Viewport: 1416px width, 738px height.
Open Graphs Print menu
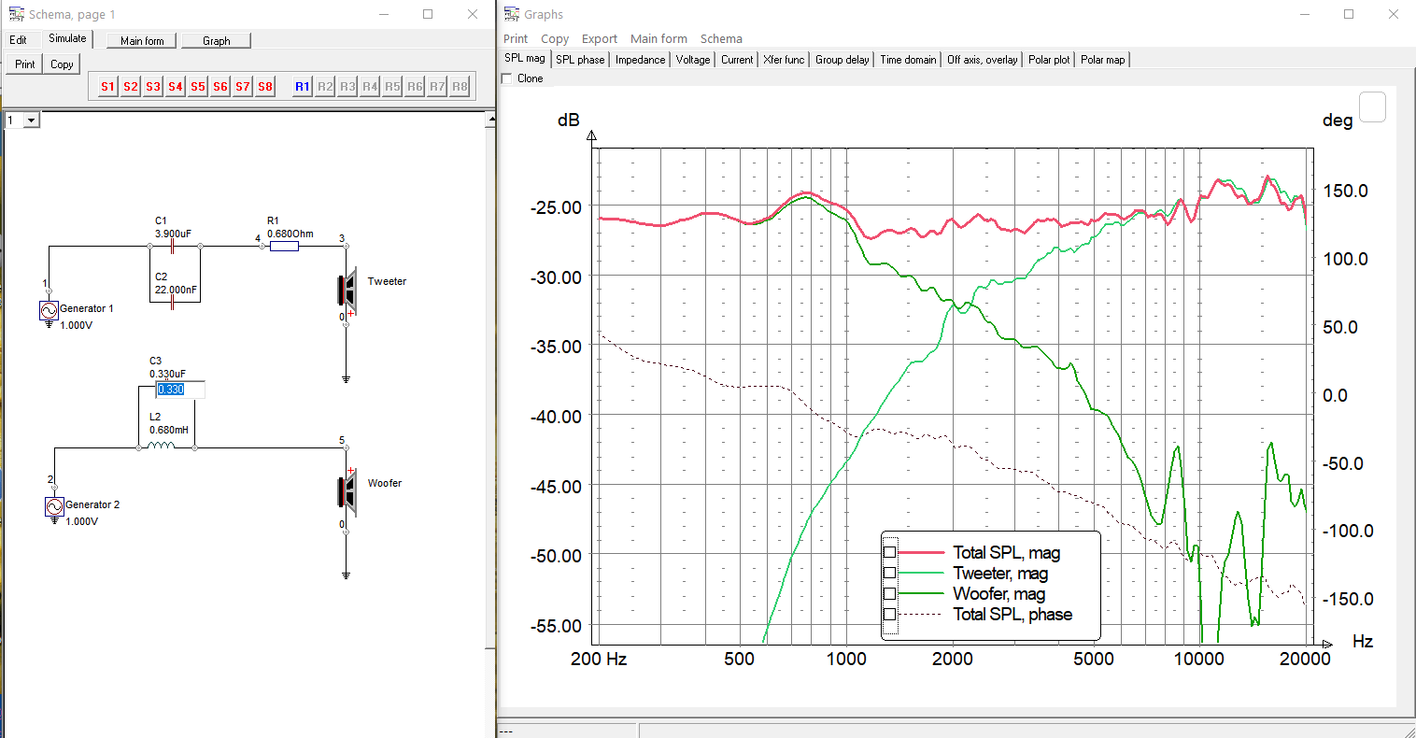click(x=516, y=39)
